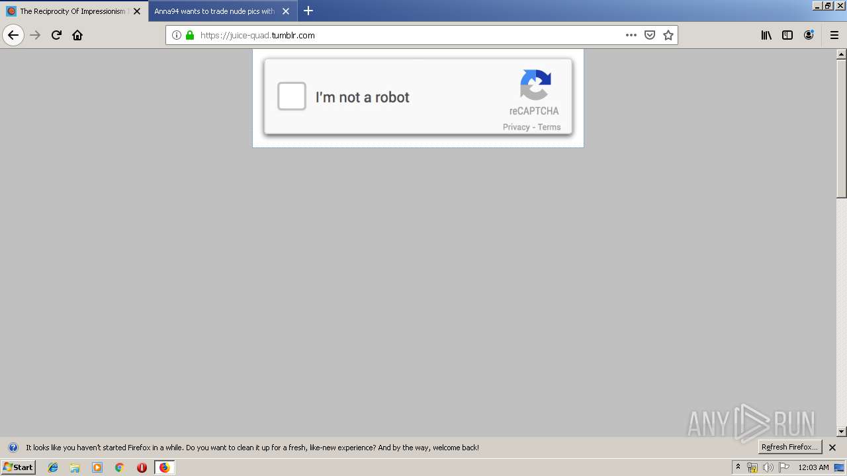Reload the current page

[56, 35]
